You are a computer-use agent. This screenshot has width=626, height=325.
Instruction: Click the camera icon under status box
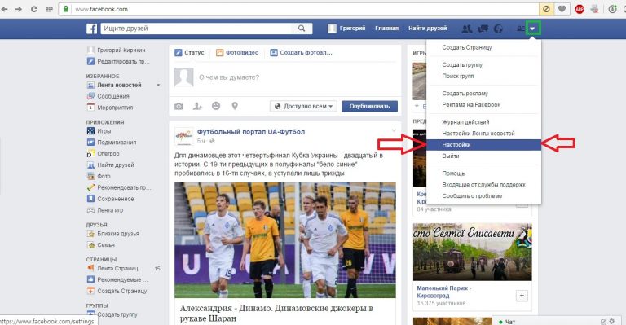179,106
